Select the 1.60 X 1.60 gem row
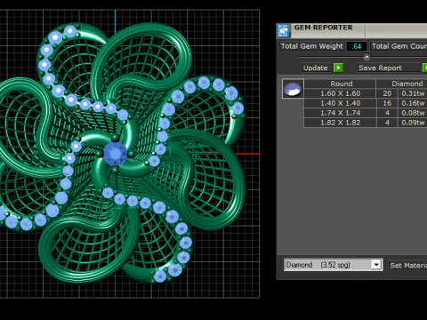The image size is (427, 320). coord(366,93)
